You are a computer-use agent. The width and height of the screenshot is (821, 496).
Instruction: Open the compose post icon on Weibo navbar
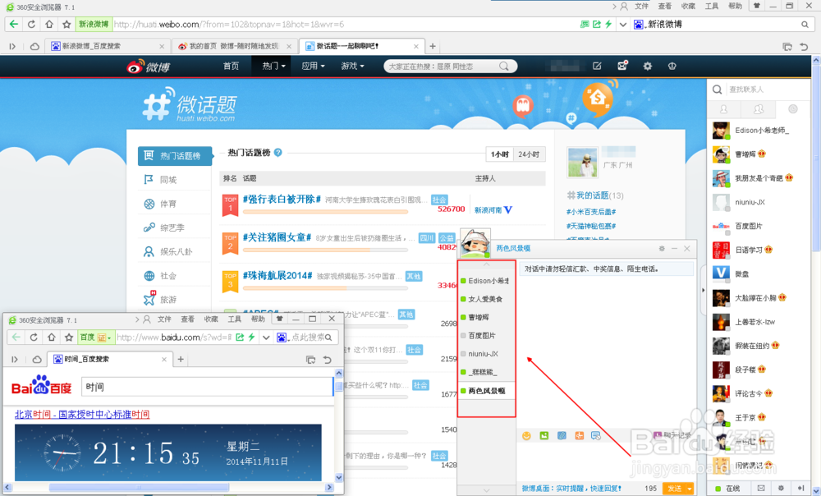(597, 66)
